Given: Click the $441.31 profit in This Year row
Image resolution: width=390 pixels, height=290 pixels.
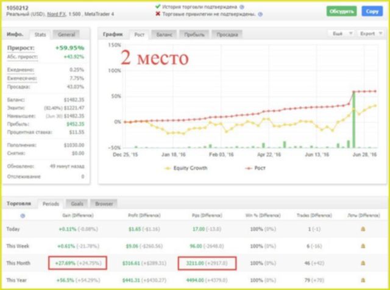Looking at the screenshot, I should coord(131,280).
